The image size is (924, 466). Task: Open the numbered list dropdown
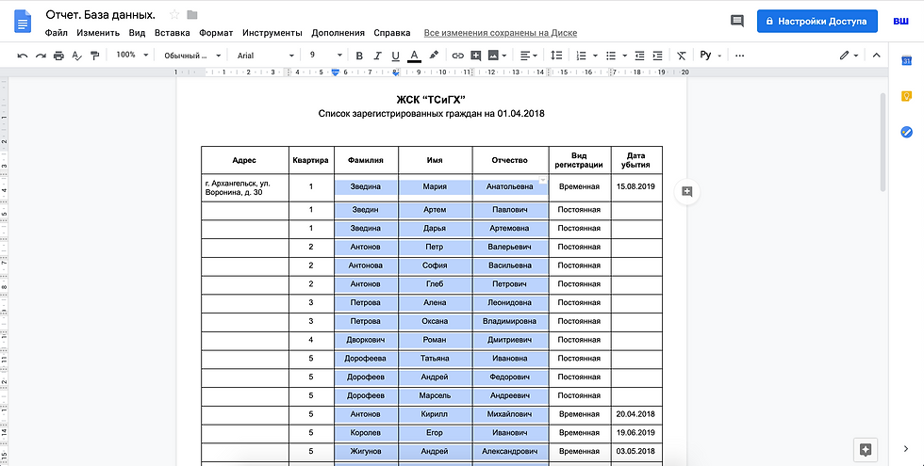586,56
